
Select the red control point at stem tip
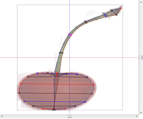(x=121, y=8)
